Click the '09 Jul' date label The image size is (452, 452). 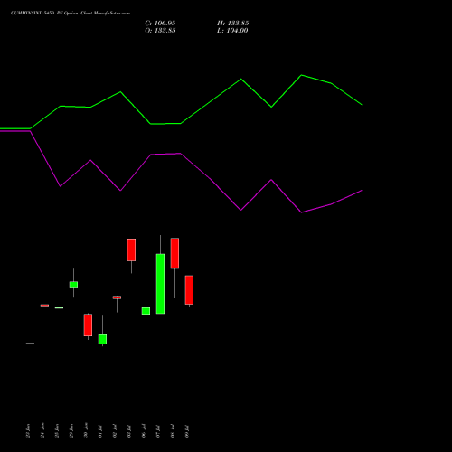187,431
